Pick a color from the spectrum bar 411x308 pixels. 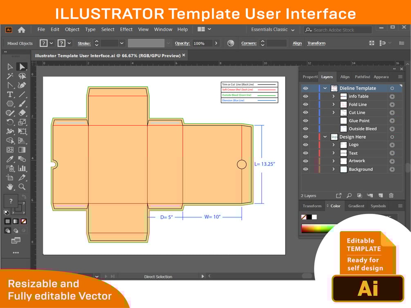coord(318,228)
